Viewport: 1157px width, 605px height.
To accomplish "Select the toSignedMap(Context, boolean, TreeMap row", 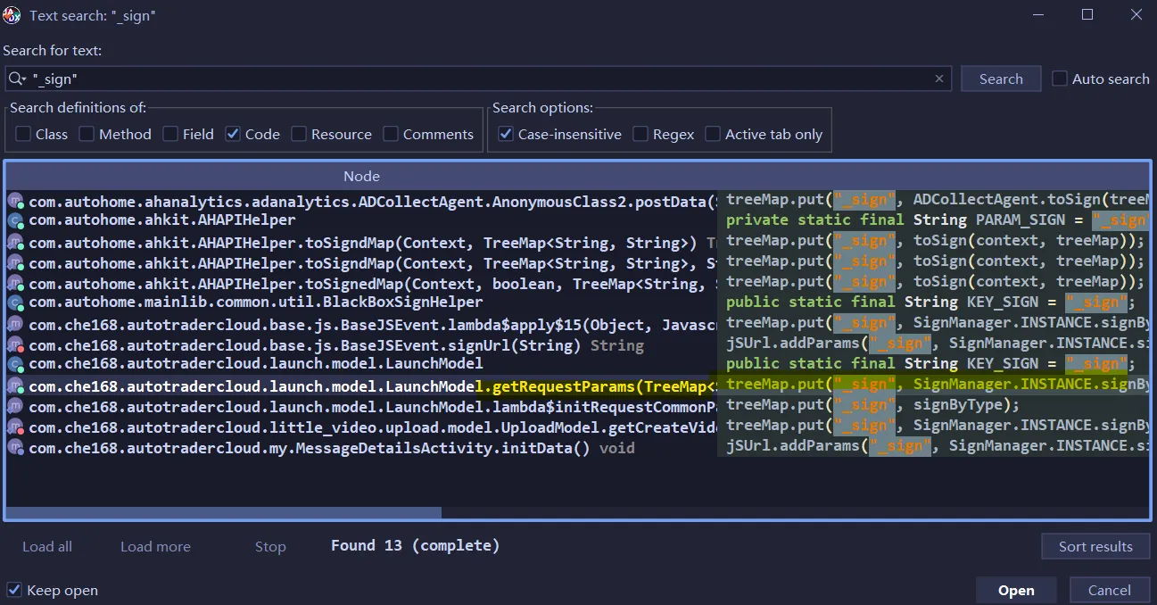I will (x=362, y=284).
